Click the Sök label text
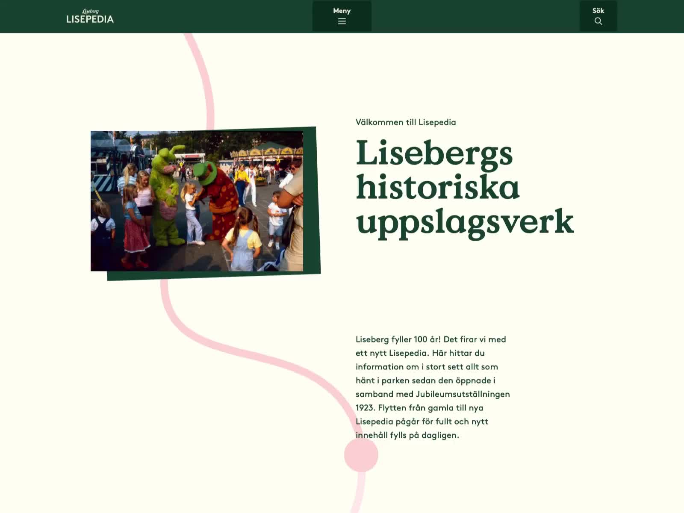The width and height of the screenshot is (684, 513). 598,11
